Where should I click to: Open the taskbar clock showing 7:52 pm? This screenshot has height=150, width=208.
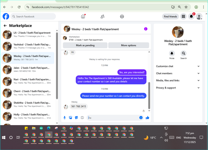coord(190,138)
